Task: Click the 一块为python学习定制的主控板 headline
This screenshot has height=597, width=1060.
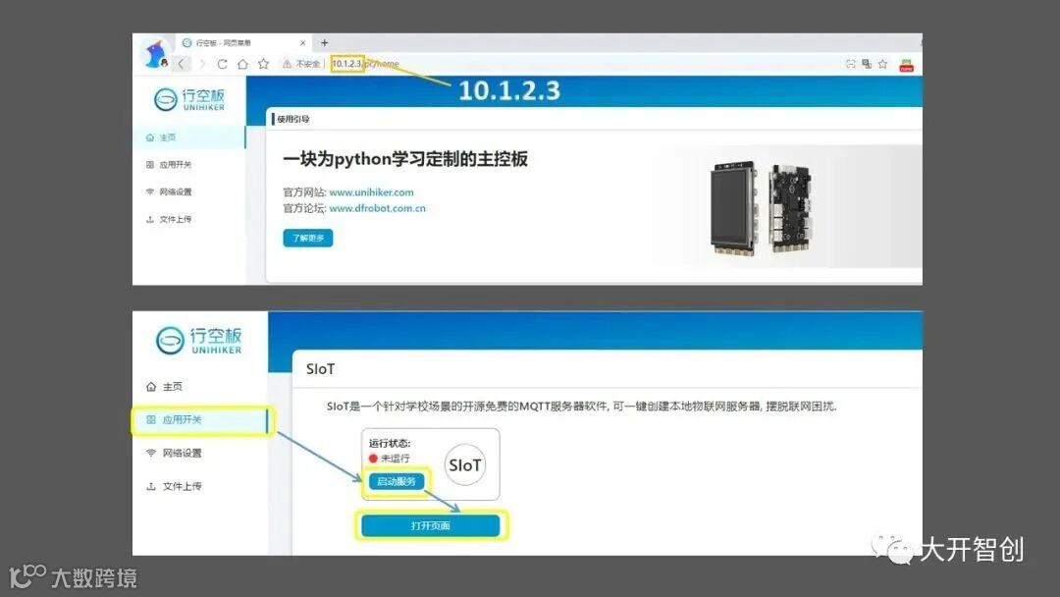Action: pos(405,160)
